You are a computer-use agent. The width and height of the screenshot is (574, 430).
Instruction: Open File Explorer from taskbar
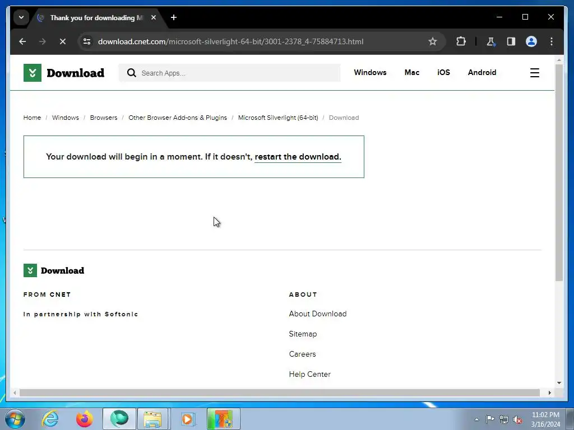click(x=152, y=419)
